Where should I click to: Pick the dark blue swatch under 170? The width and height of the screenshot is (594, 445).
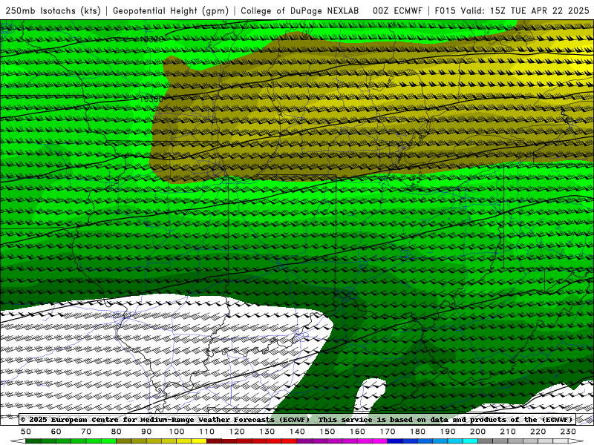[395, 441]
